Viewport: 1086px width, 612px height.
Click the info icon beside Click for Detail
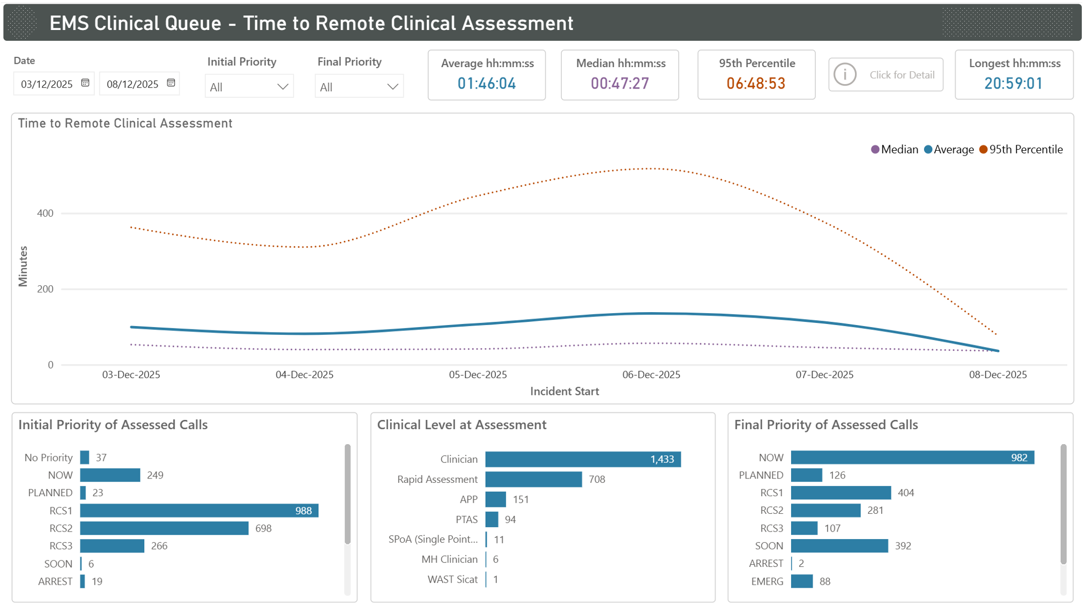click(x=845, y=75)
